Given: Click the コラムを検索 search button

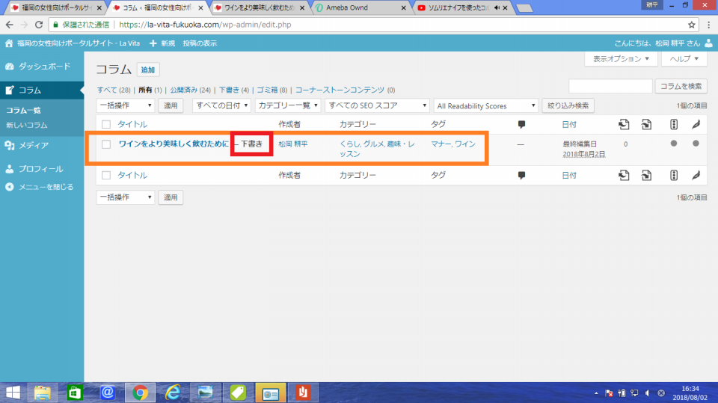Looking at the screenshot, I should pos(681,86).
